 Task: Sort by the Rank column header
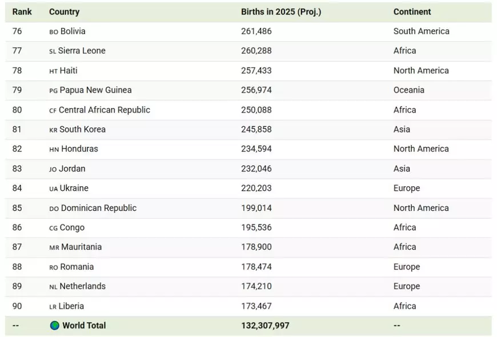pyautogui.click(x=22, y=11)
